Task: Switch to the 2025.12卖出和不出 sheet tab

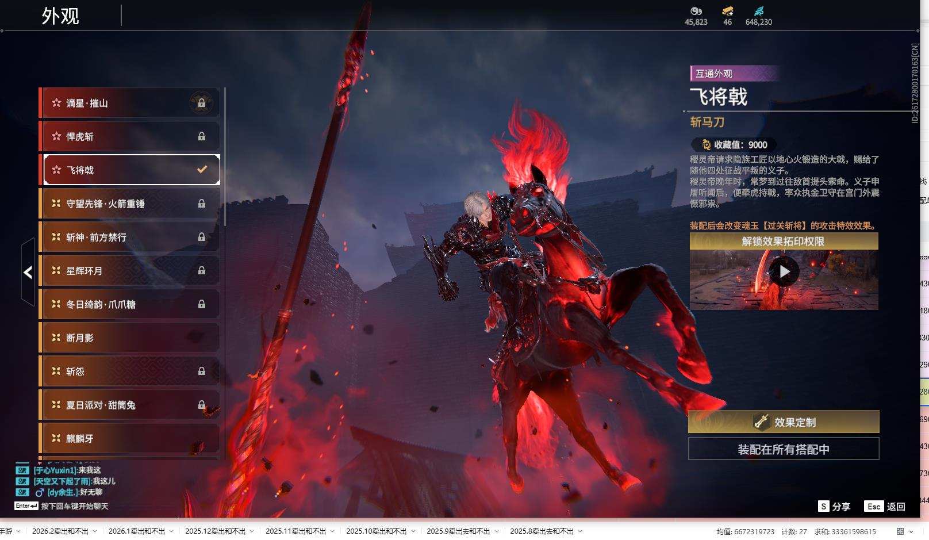Action: pos(215,531)
